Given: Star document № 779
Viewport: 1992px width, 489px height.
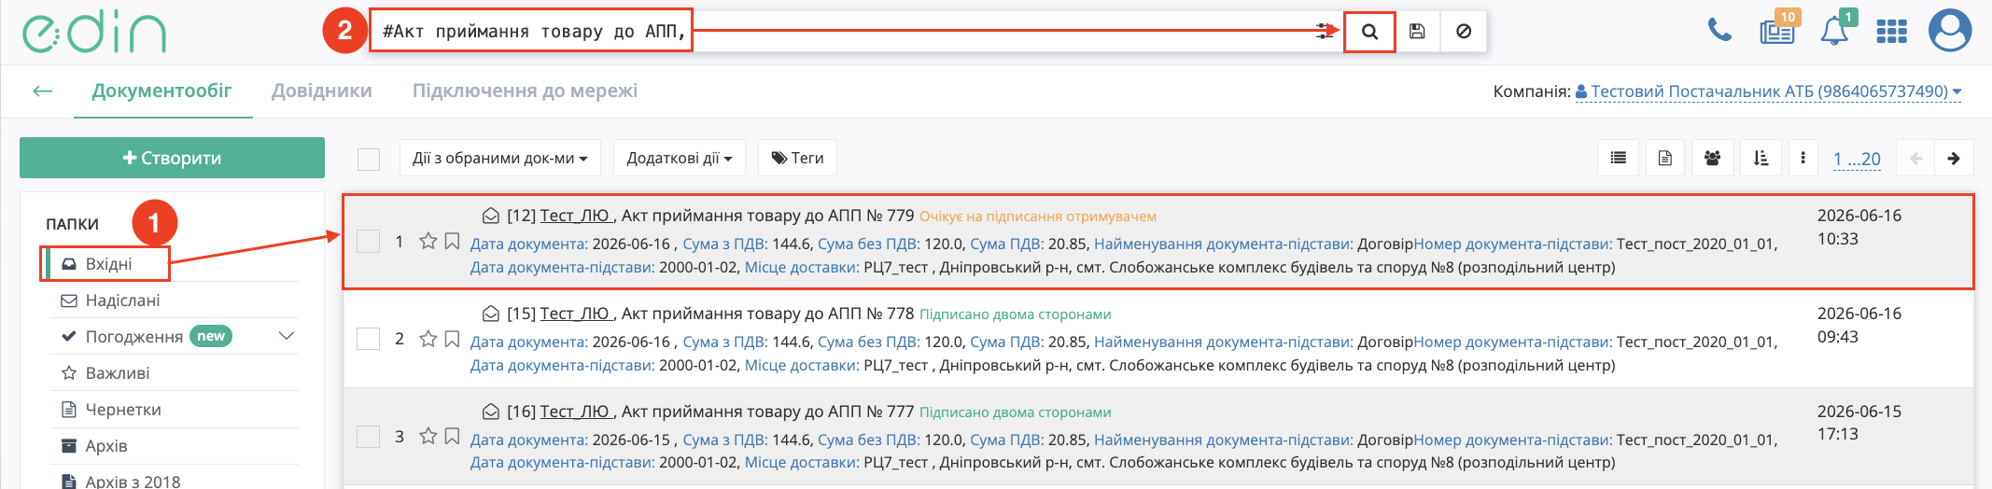Looking at the screenshot, I should 428,242.
